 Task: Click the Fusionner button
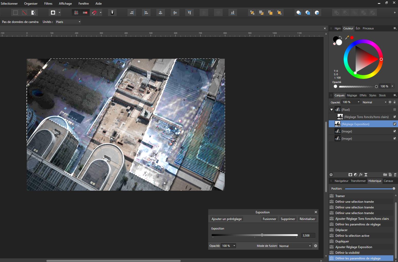click(269, 219)
